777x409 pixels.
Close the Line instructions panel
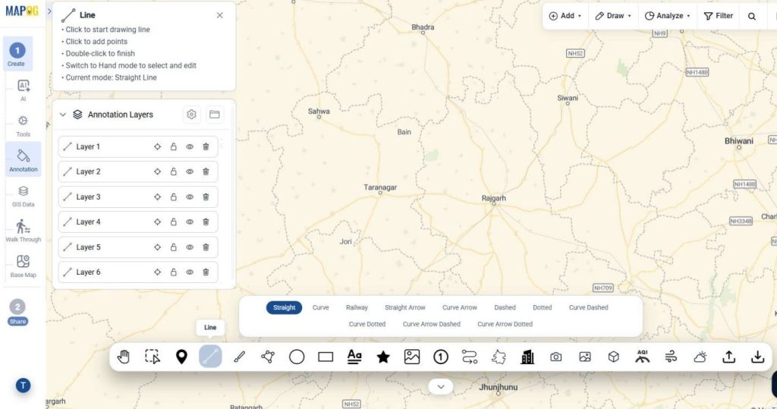coord(219,15)
